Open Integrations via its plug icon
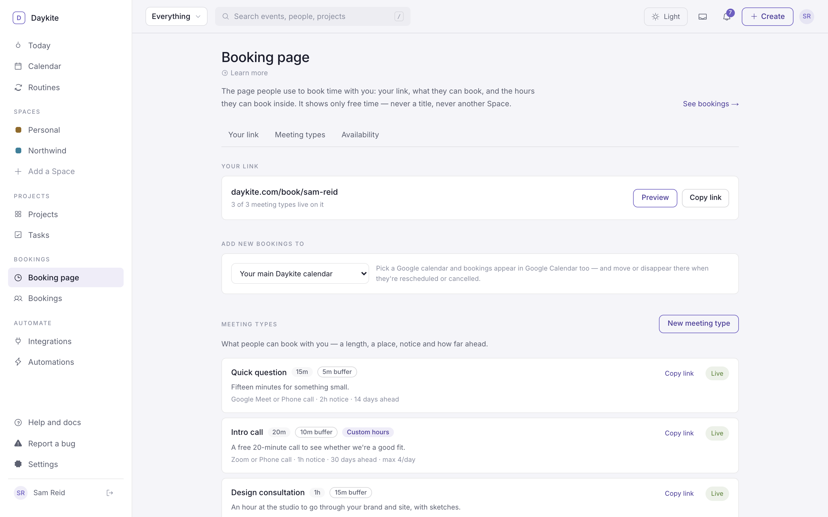Image resolution: width=828 pixels, height=517 pixels. pyautogui.click(x=18, y=341)
